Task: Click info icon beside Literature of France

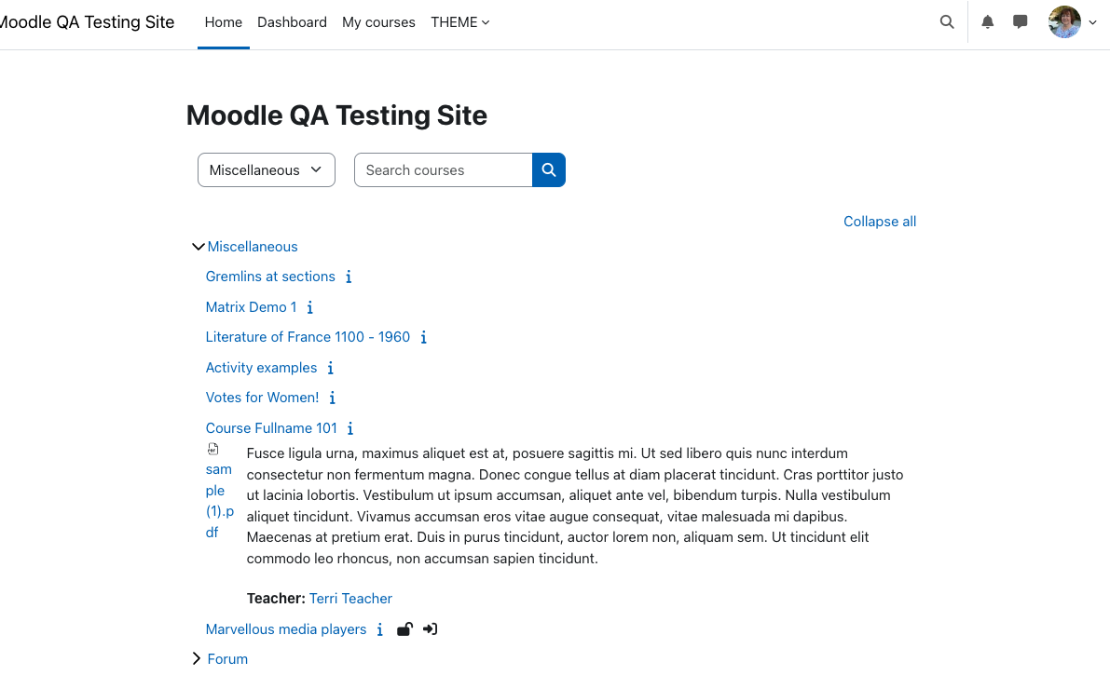Action: 423,337
